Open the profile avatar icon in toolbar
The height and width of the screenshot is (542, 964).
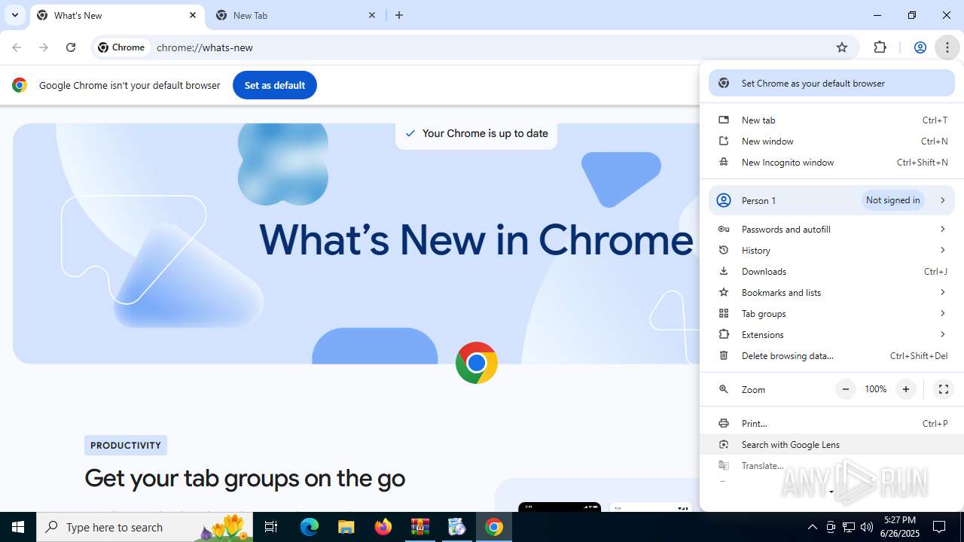920,47
